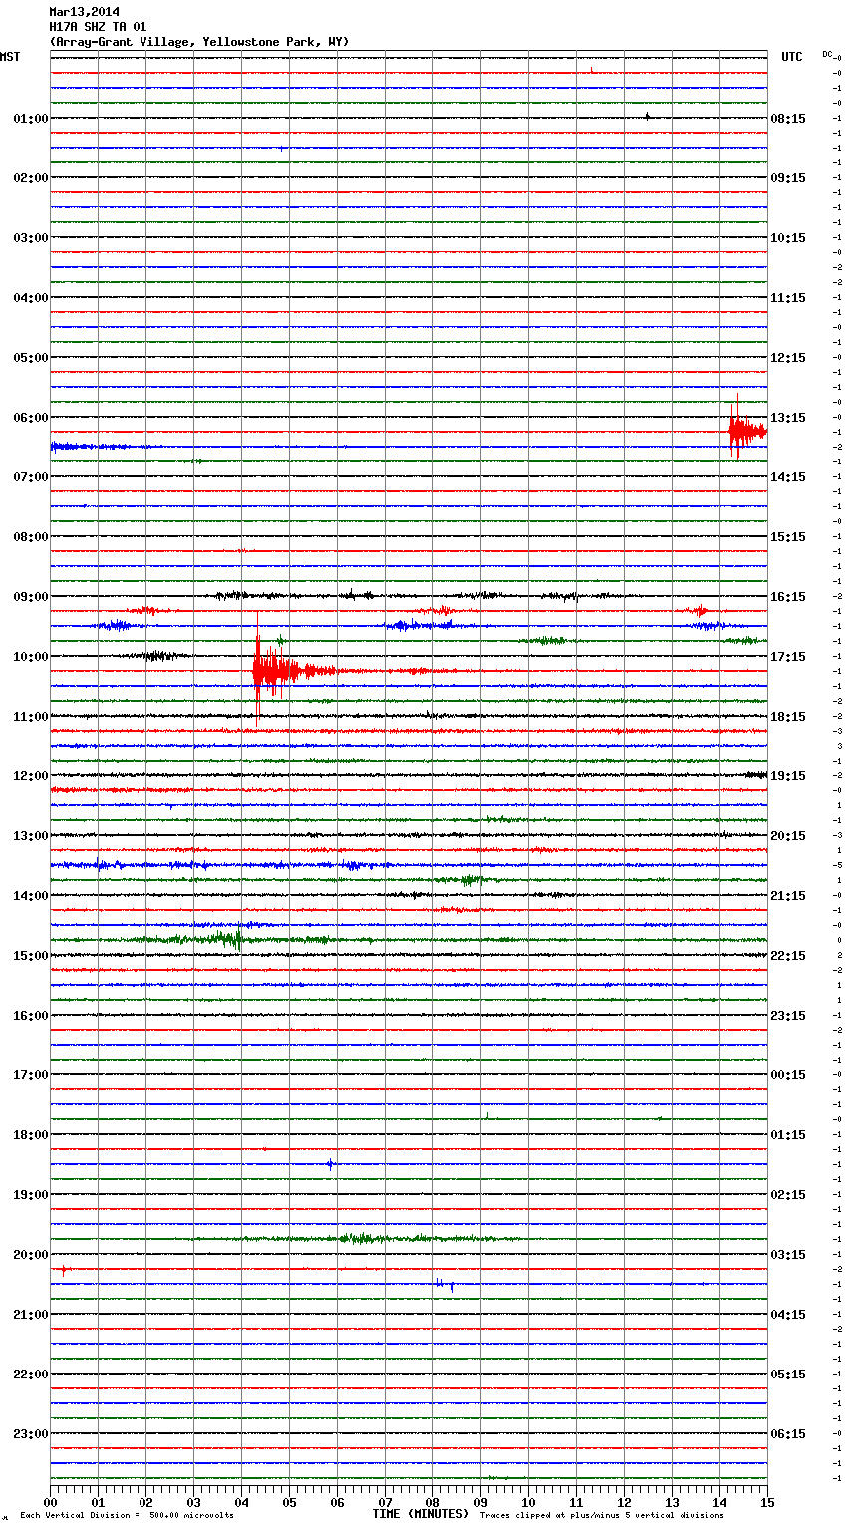847x1529 pixels.
Task: Select the 18:00 MST row label
Action: (x=31, y=1135)
